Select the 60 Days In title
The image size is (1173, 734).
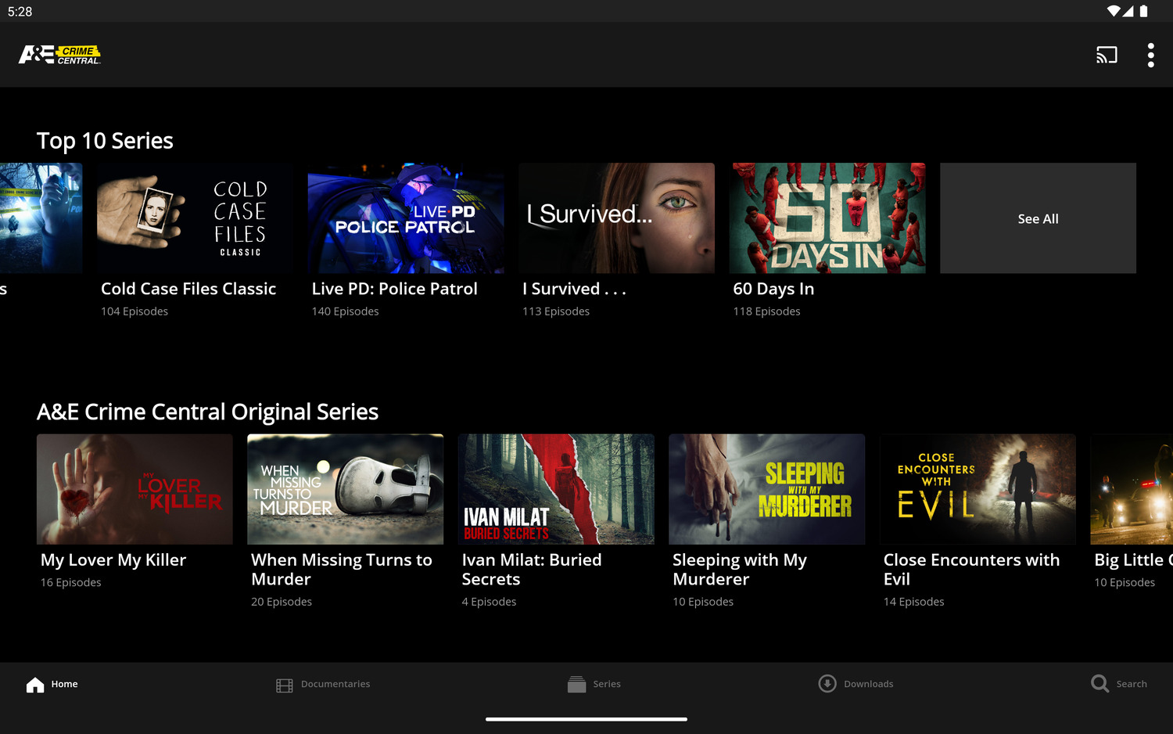coord(773,289)
